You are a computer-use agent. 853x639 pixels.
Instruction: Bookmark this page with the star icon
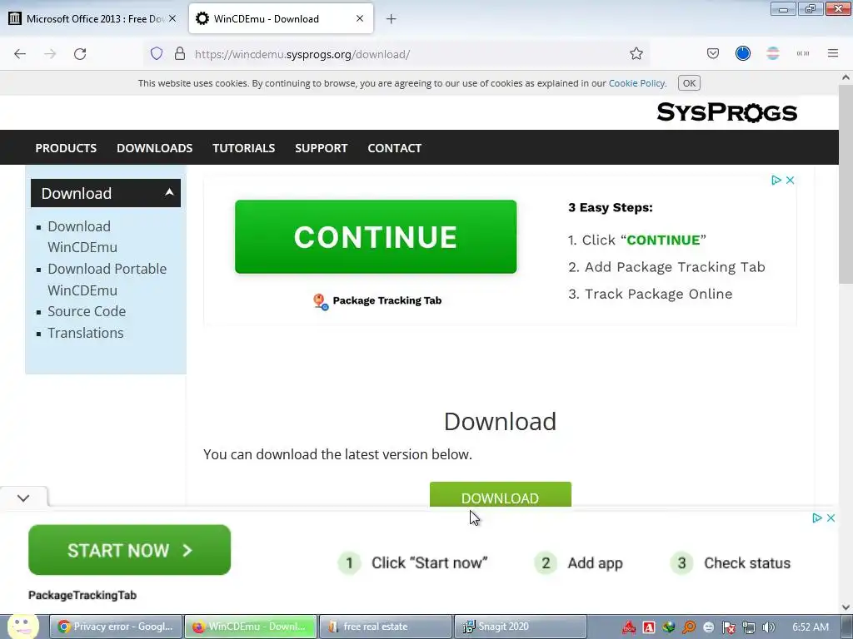[x=636, y=54]
